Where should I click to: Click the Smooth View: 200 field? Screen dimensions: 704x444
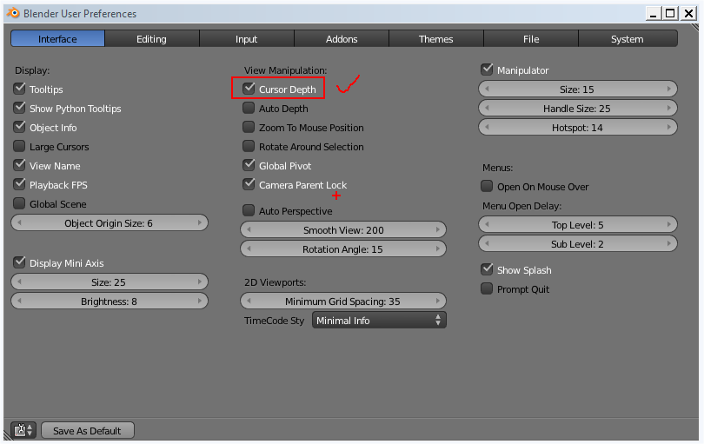tap(343, 230)
